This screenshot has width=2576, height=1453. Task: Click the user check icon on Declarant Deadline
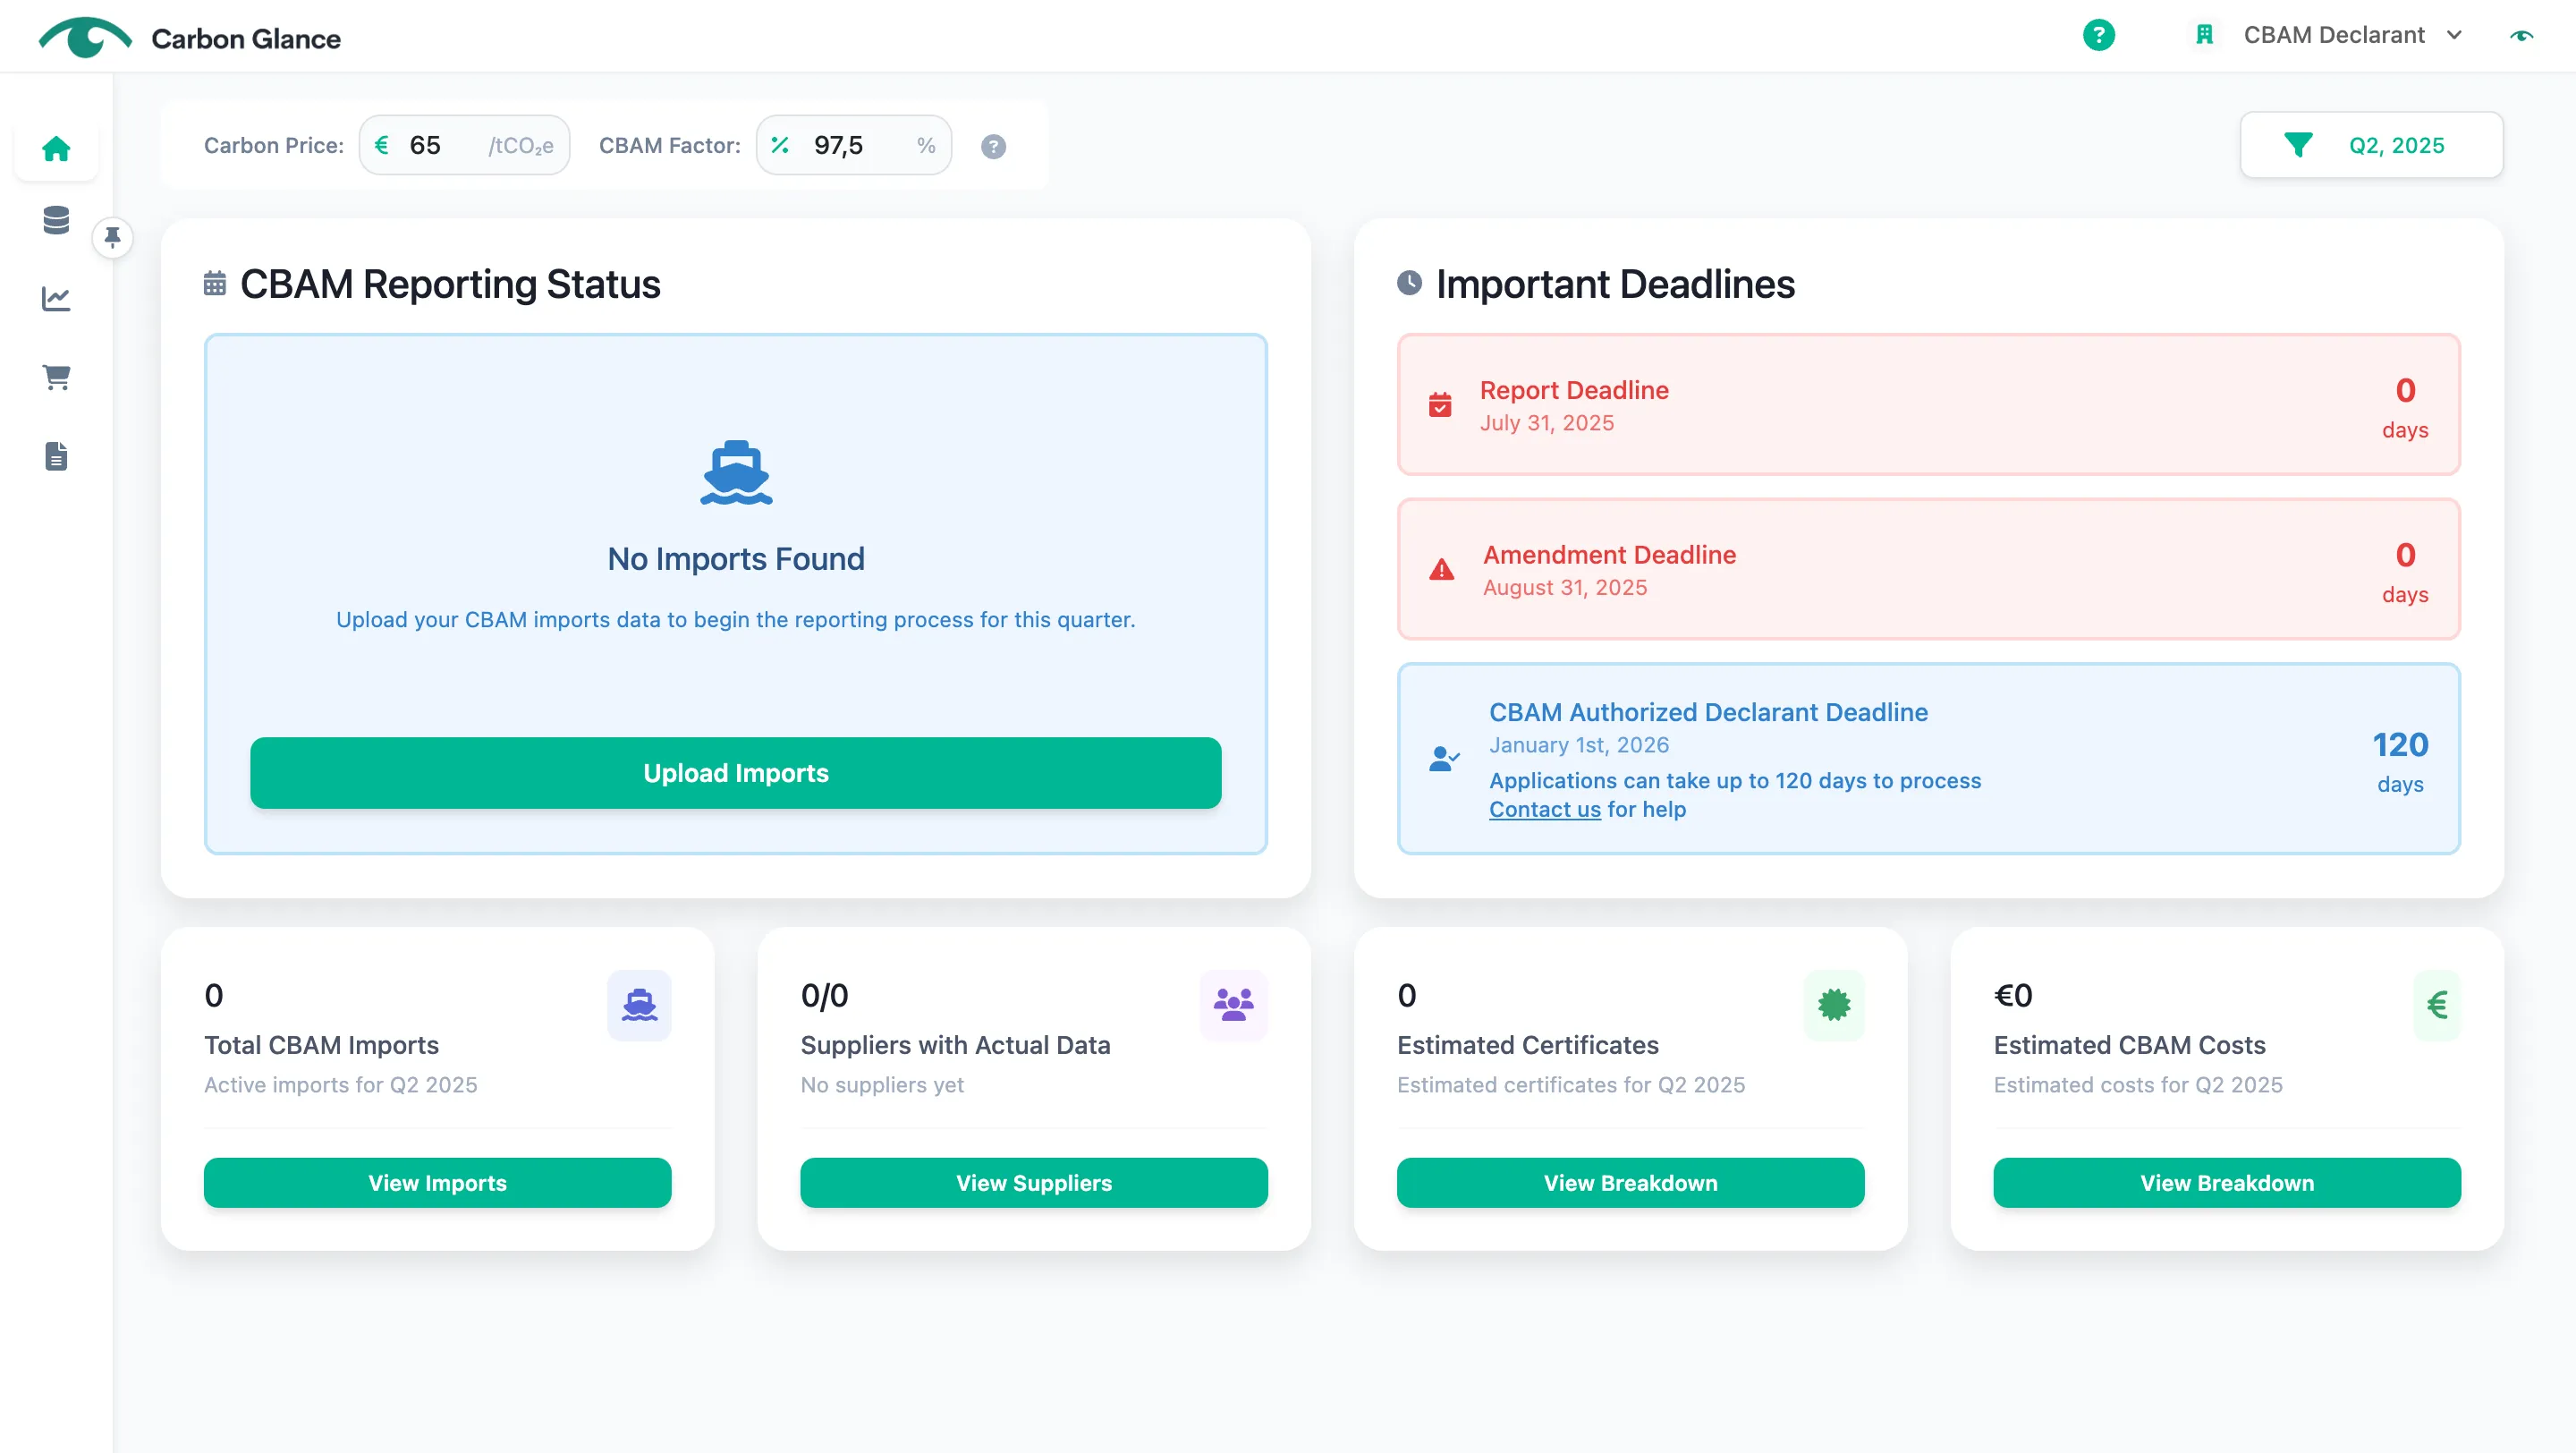[x=1444, y=759]
